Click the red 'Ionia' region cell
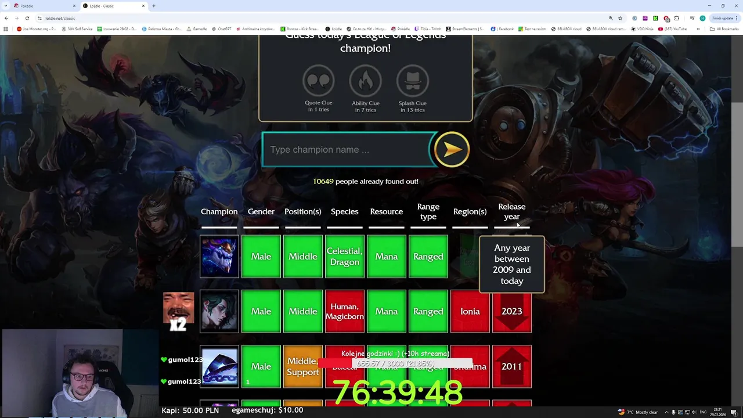 point(470,312)
